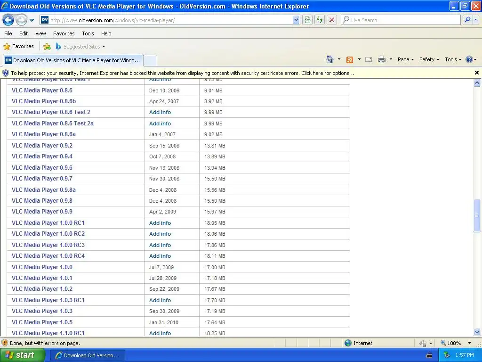Screen dimensions: 482x362
Task: Click the '13.94 MB' size cell
Action: point(215,168)
